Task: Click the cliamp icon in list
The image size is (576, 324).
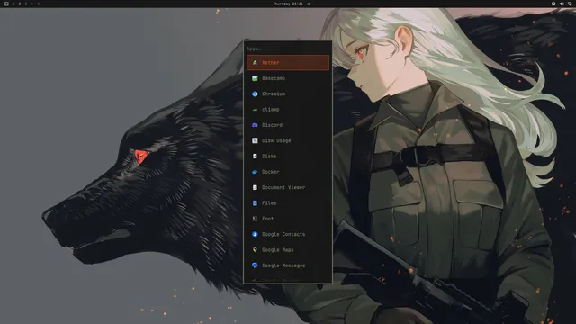Action: click(255, 110)
